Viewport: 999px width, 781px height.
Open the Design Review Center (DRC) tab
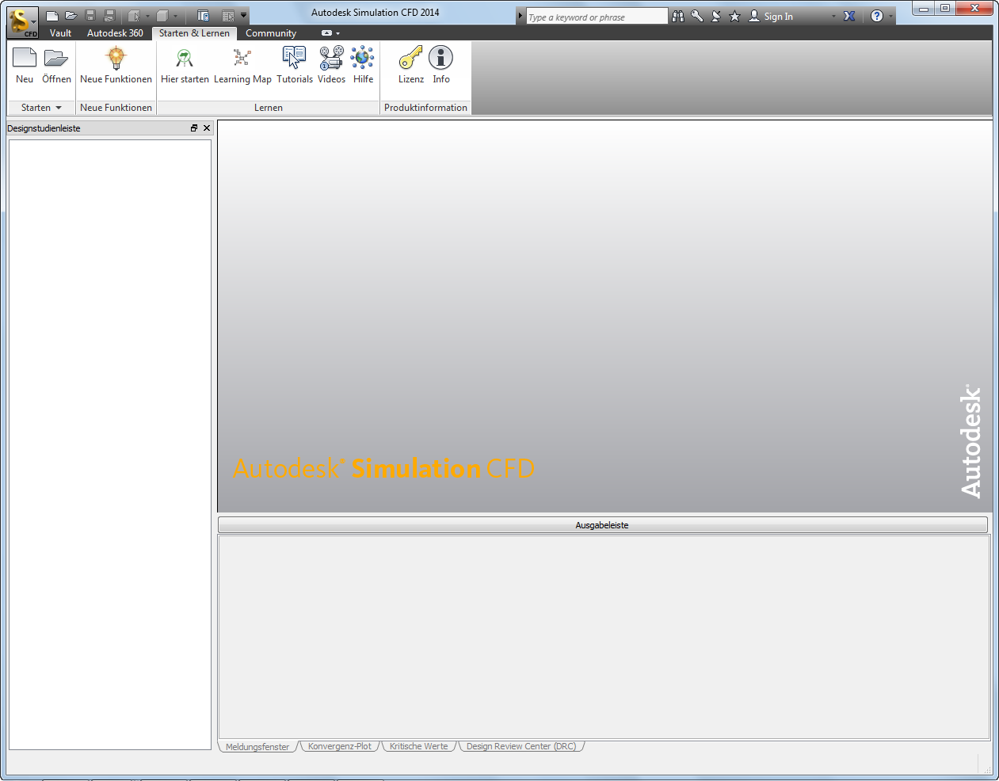pos(521,746)
